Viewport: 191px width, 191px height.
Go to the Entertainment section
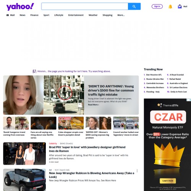click(x=76, y=15)
